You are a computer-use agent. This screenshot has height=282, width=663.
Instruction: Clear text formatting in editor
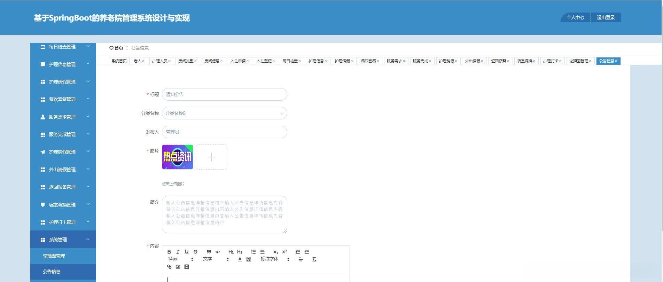pyautogui.click(x=314, y=259)
